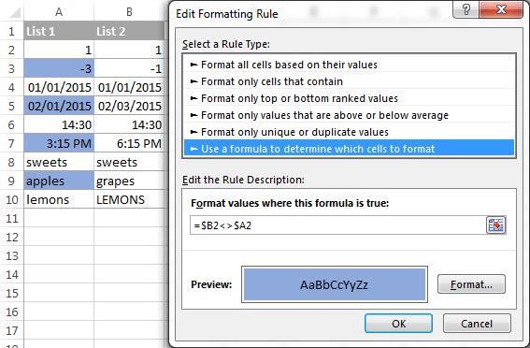Click the highlighted cell containing apples

(59, 181)
